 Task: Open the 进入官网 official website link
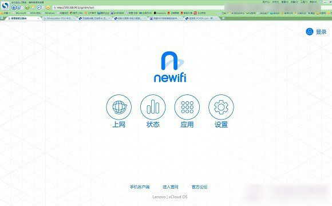[x=171, y=187]
